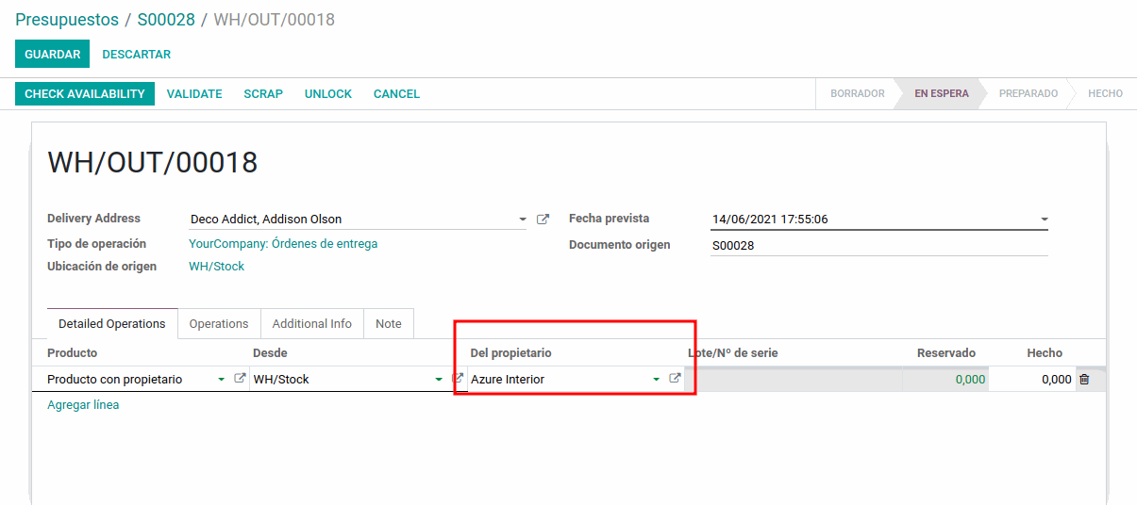Click the Producto column header

tap(73, 352)
